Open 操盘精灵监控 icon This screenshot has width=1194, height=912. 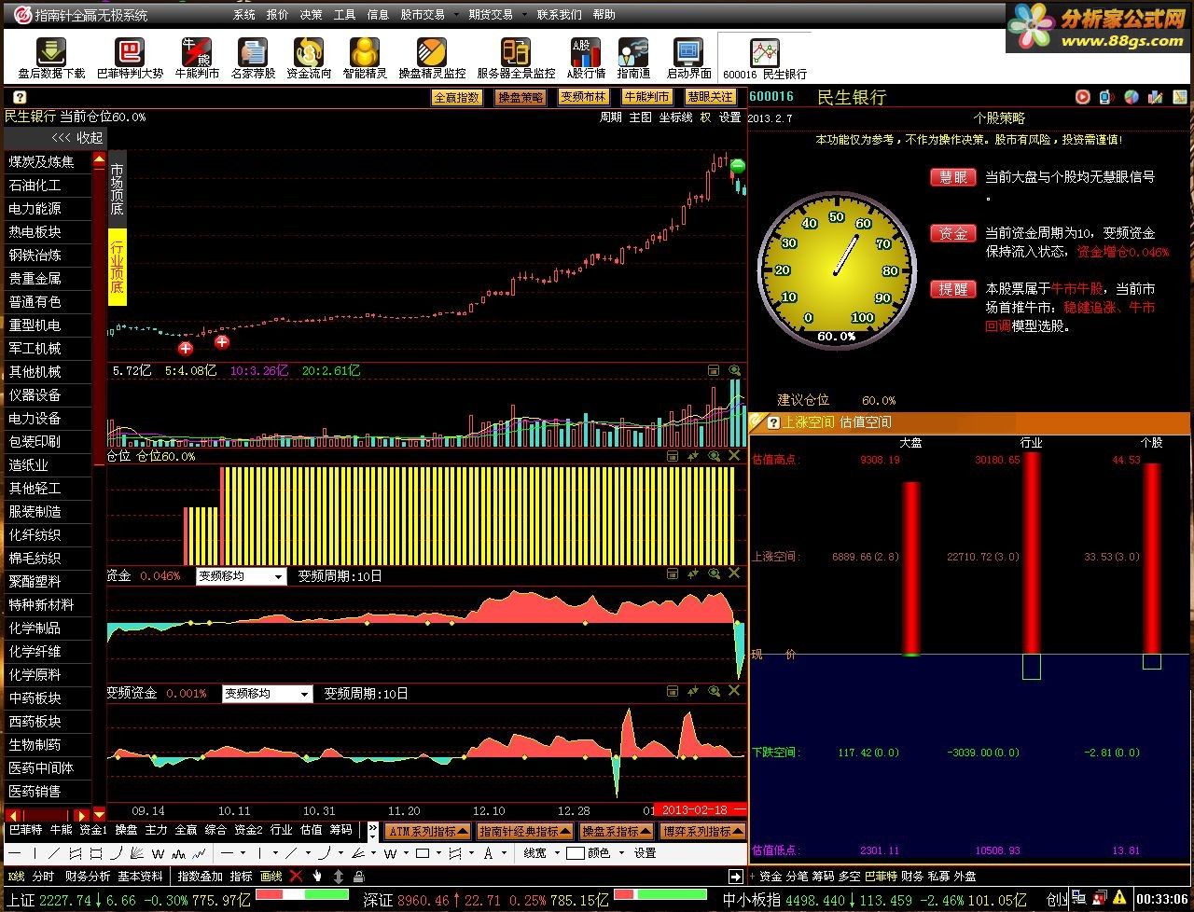pyautogui.click(x=432, y=58)
